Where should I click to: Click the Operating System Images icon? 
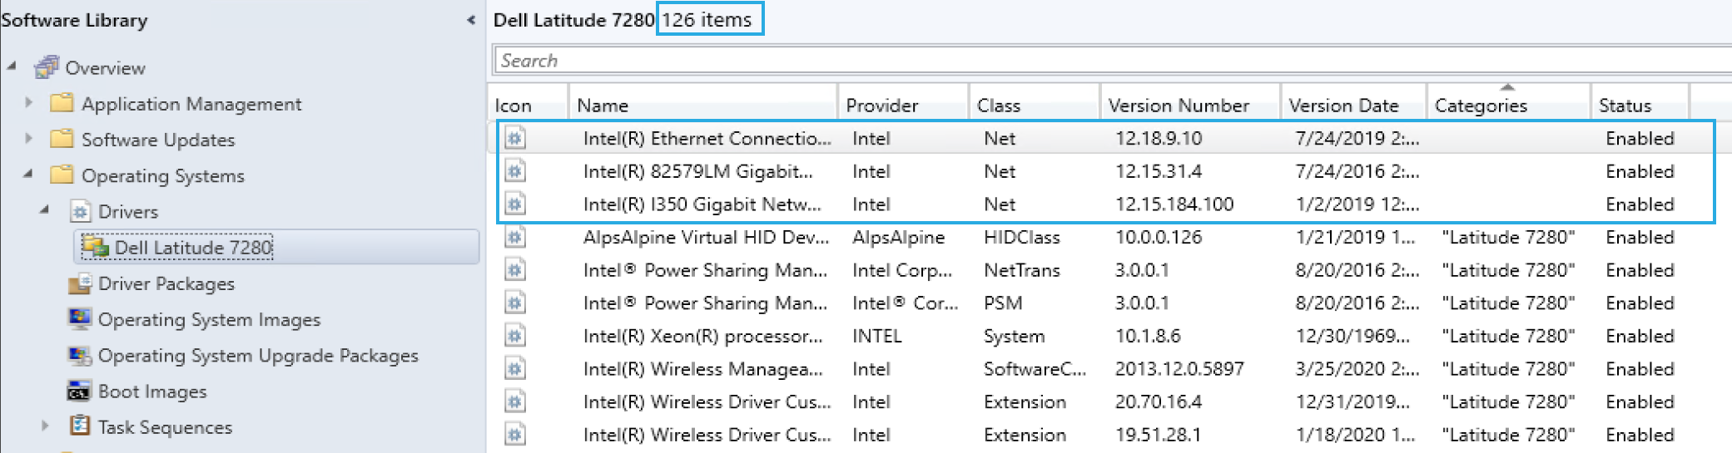(80, 319)
